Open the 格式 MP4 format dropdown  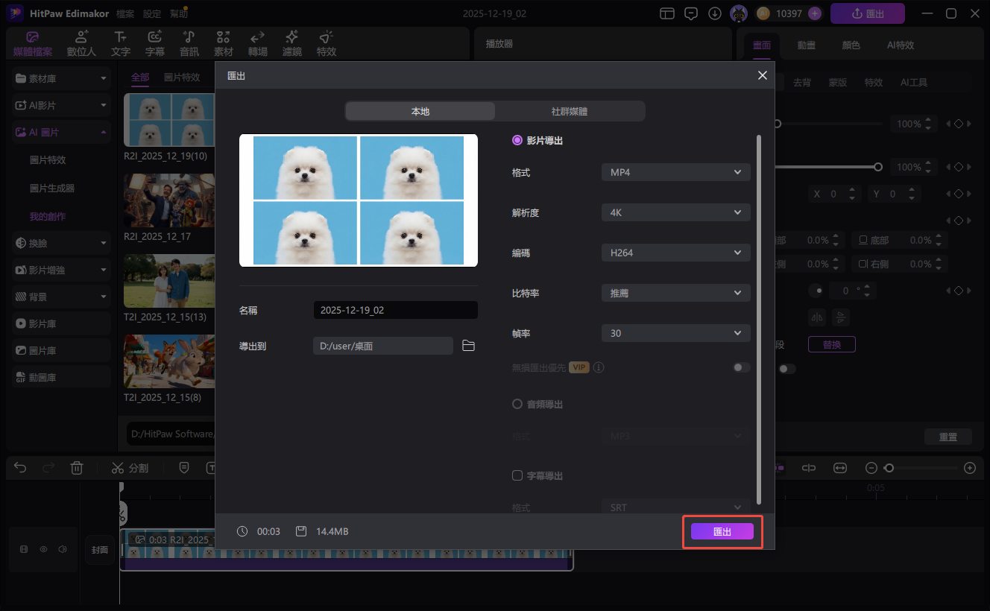click(675, 172)
